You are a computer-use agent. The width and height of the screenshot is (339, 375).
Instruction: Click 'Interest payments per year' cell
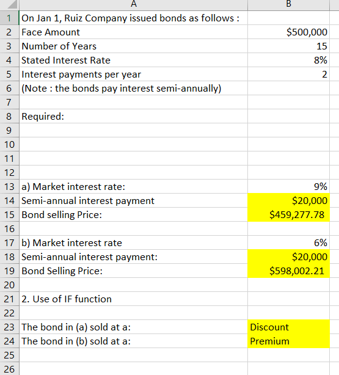coord(133,74)
